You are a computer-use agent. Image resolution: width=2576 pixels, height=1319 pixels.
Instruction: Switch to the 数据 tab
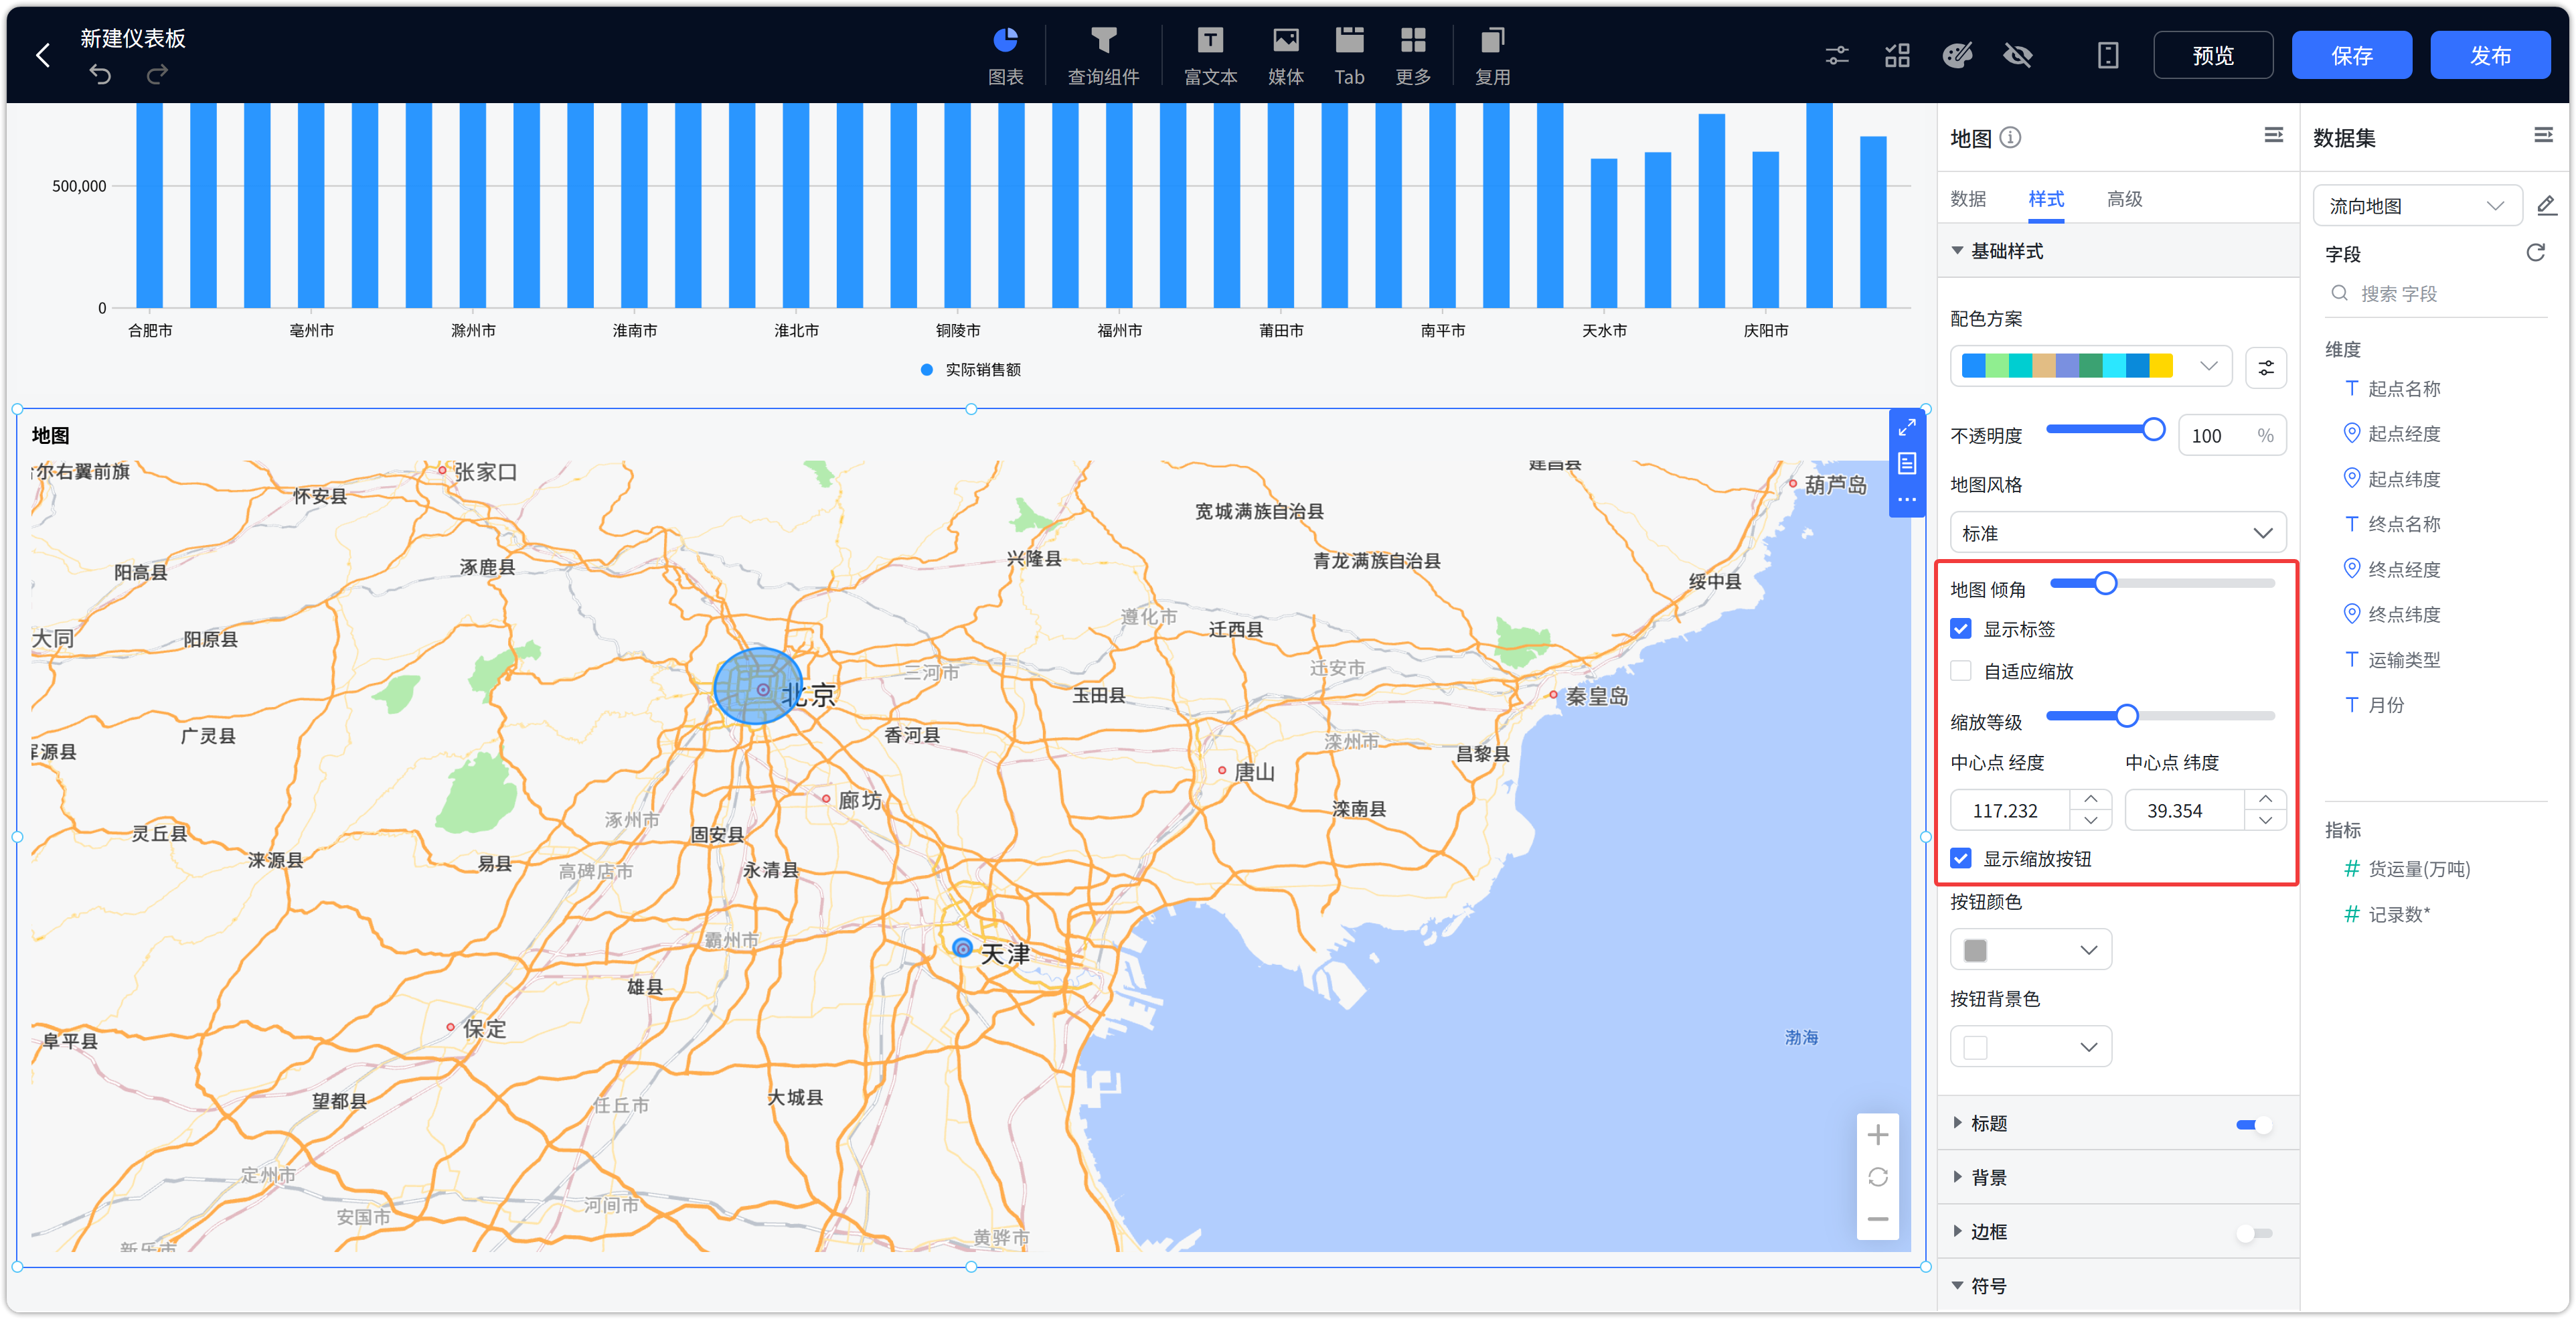[x=1968, y=199]
